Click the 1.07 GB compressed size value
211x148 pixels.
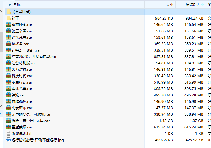pos(196,121)
